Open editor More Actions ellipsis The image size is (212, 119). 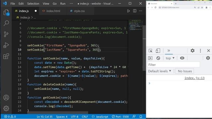(x=140, y=11)
